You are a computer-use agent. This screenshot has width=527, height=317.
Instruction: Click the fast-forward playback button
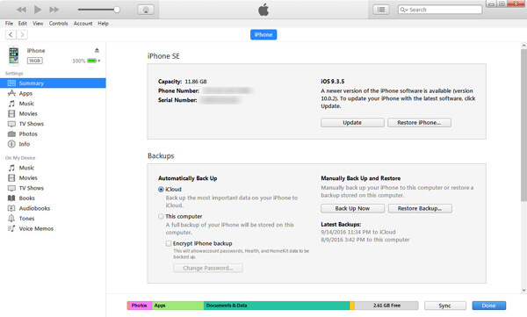click(54, 10)
